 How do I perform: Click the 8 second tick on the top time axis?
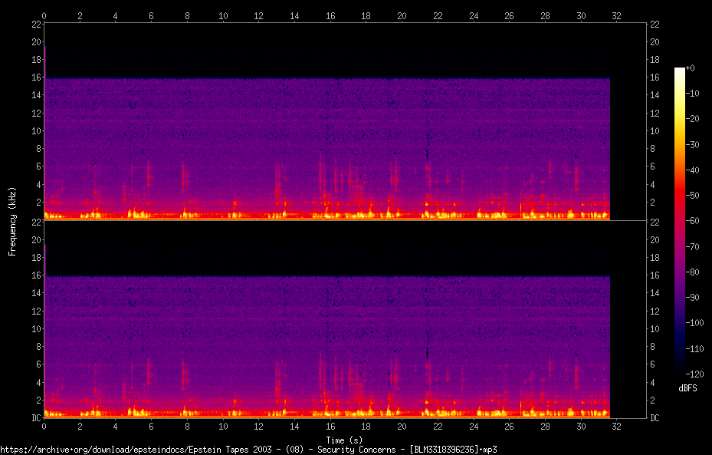click(x=187, y=15)
